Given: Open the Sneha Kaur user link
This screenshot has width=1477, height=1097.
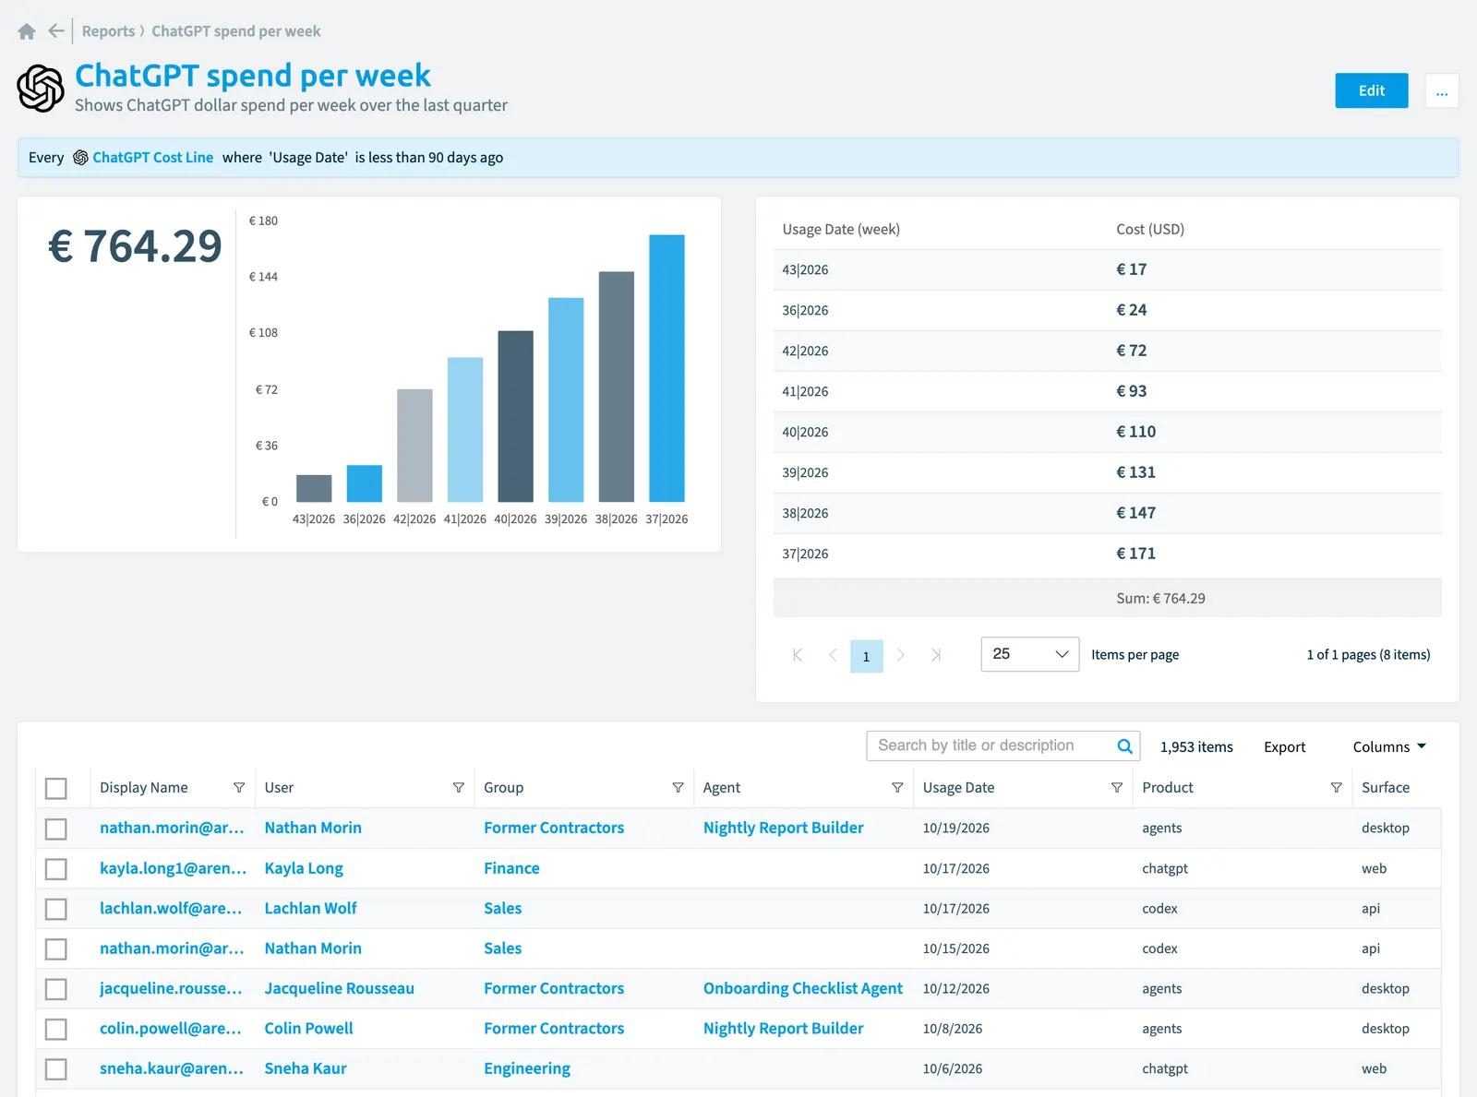Looking at the screenshot, I should pyautogui.click(x=305, y=1068).
